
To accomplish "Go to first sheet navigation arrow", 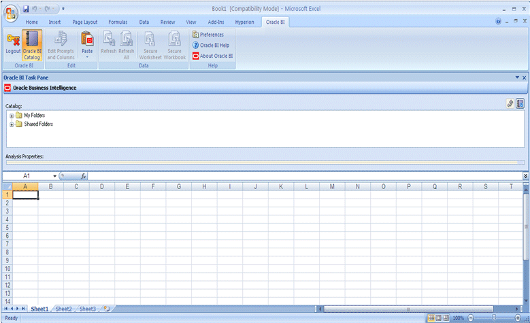I will (x=5, y=309).
